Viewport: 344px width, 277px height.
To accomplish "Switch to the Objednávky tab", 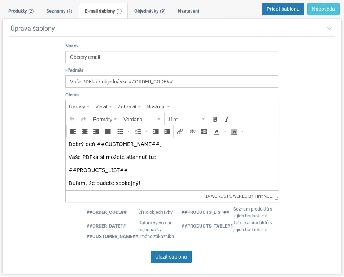I will click(150, 11).
